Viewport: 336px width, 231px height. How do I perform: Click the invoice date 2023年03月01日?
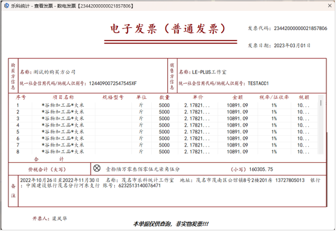point(292,46)
